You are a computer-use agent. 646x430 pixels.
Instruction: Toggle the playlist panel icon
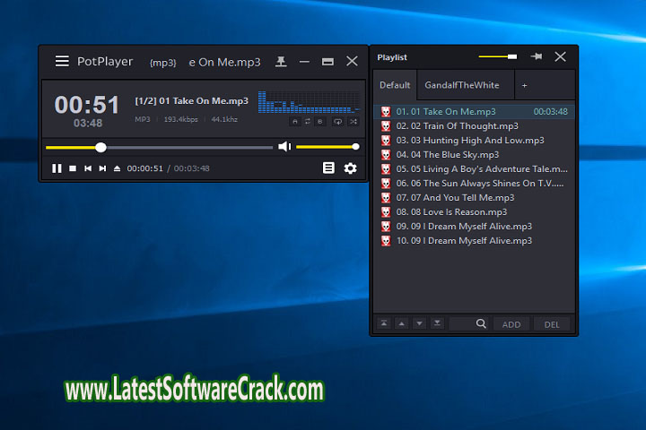(x=328, y=168)
